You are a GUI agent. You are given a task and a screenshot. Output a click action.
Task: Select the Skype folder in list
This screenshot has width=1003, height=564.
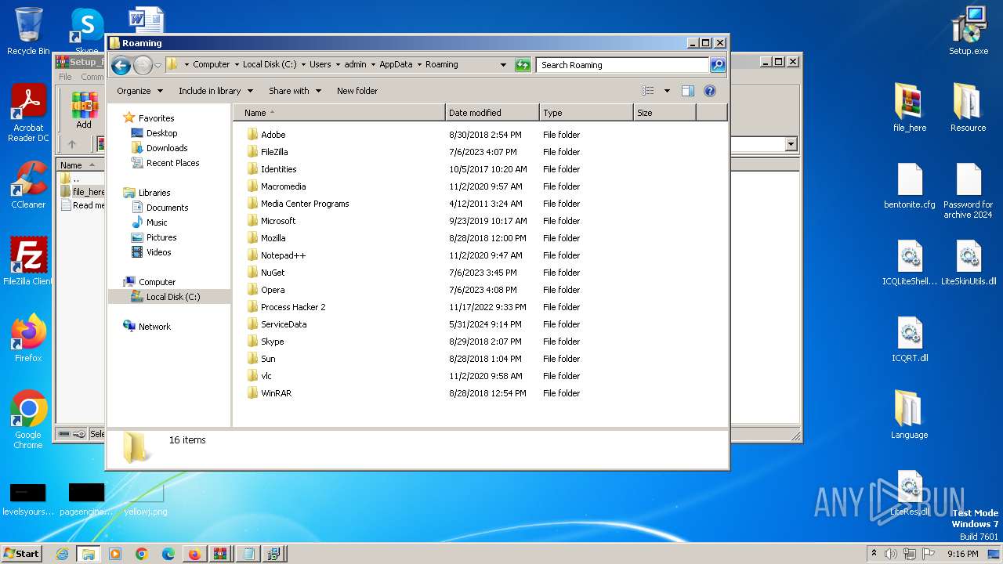(x=272, y=342)
